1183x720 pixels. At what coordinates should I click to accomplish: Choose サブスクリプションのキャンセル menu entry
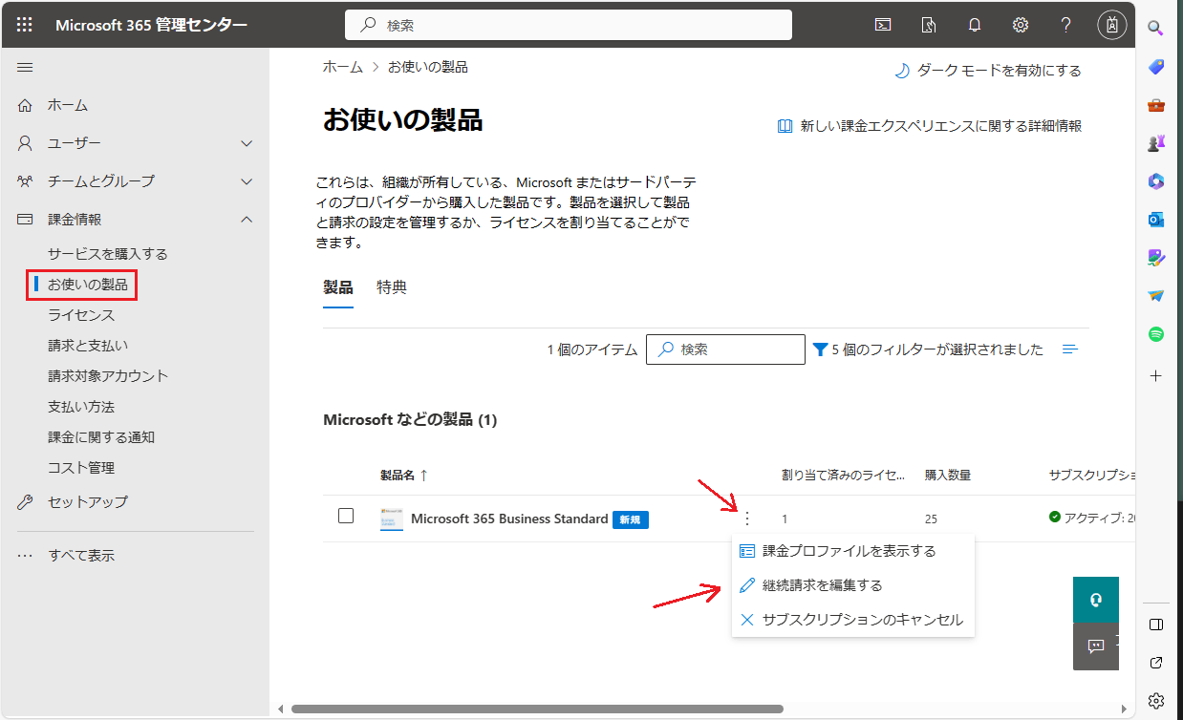click(852, 620)
